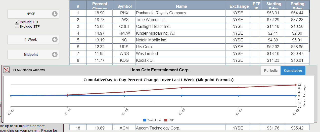Click the LGF data point at 07-18
This screenshot has height=132, width=320.
point(295,85)
